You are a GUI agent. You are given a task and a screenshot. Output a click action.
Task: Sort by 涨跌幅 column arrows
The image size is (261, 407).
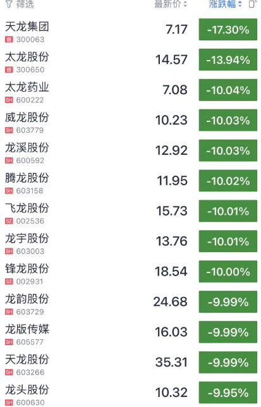(x=240, y=4)
